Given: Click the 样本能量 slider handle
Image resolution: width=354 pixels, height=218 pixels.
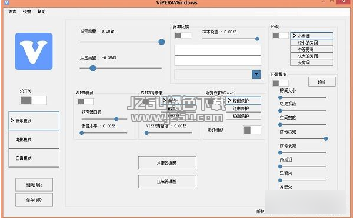Looking at the screenshot, I should click(x=257, y=39).
